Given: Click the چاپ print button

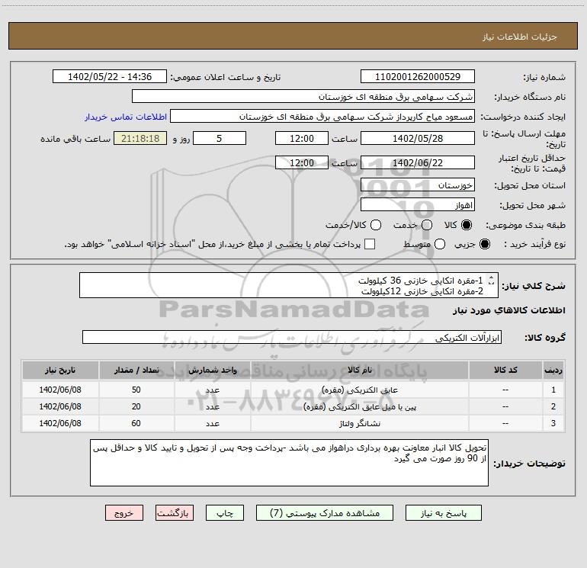Looking at the screenshot, I should [x=225, y=513].
